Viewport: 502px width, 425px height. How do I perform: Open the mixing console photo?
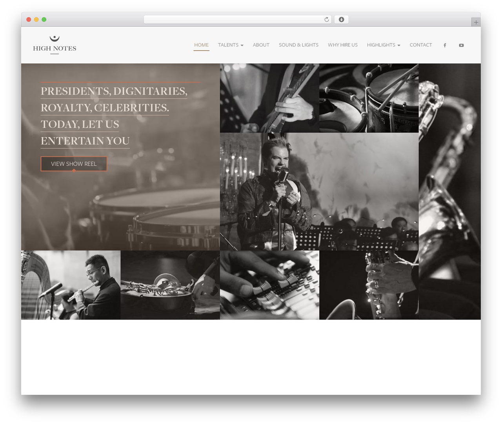pos(269,285)
